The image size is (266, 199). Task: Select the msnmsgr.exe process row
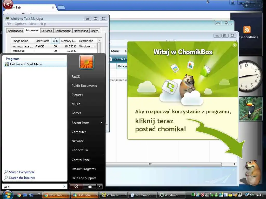click(54, 46)
